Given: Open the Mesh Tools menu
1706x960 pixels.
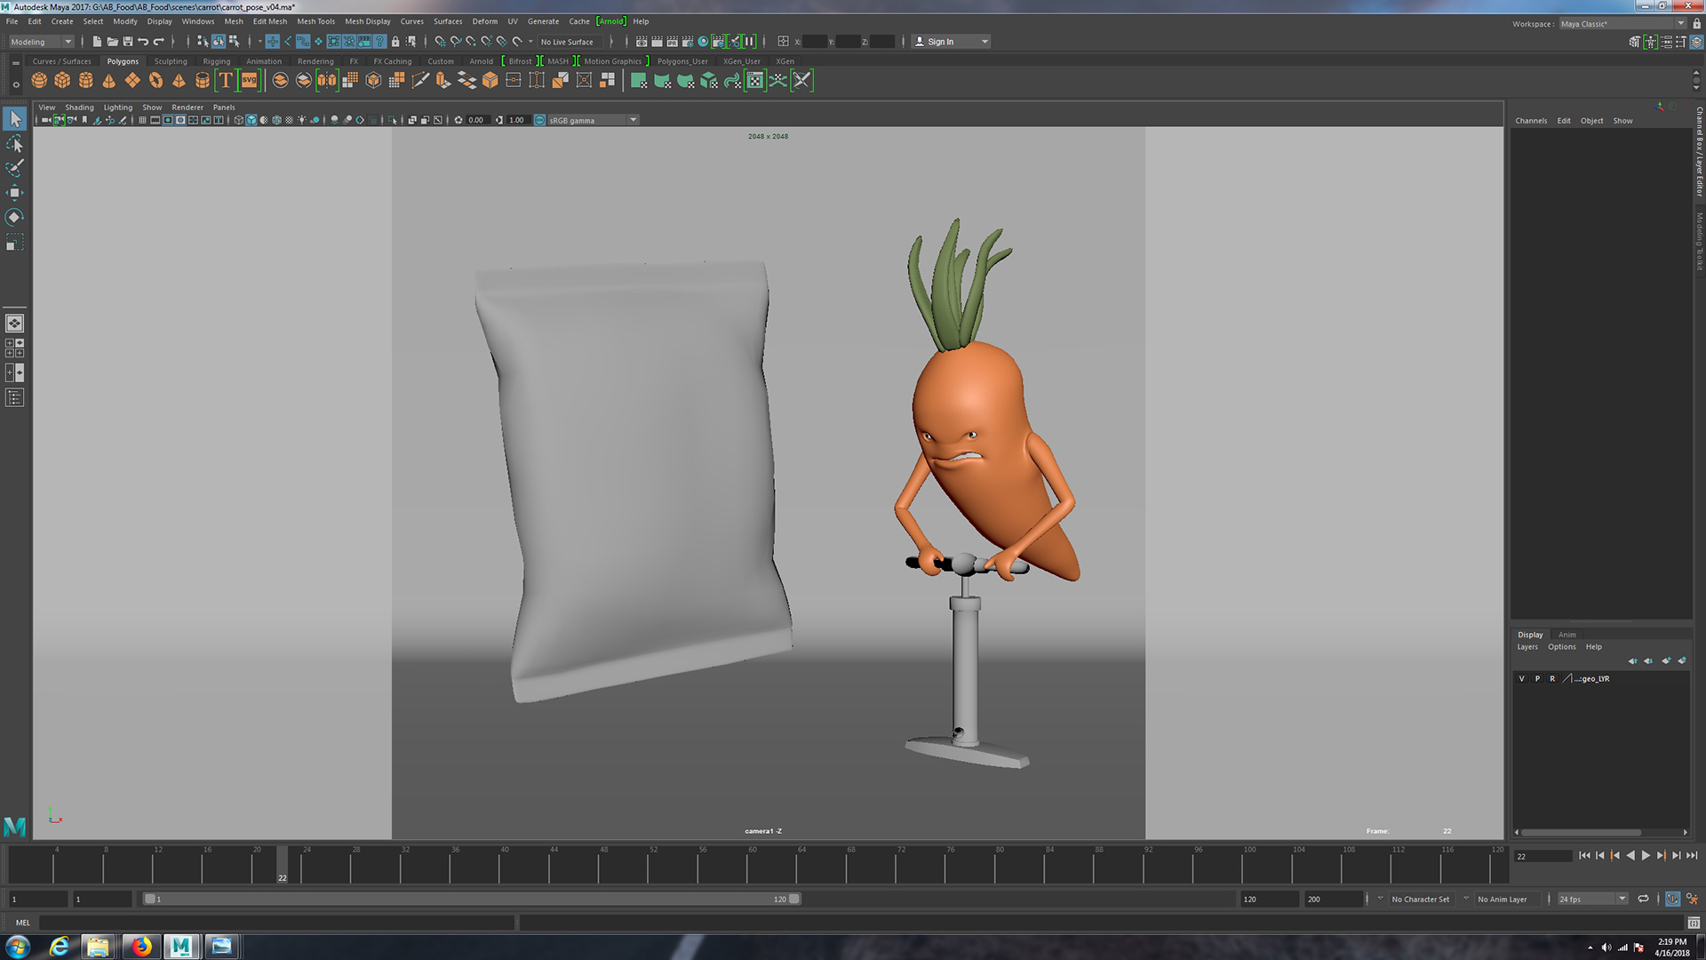Looking at the screenshot, I should (x=315, y=21).
